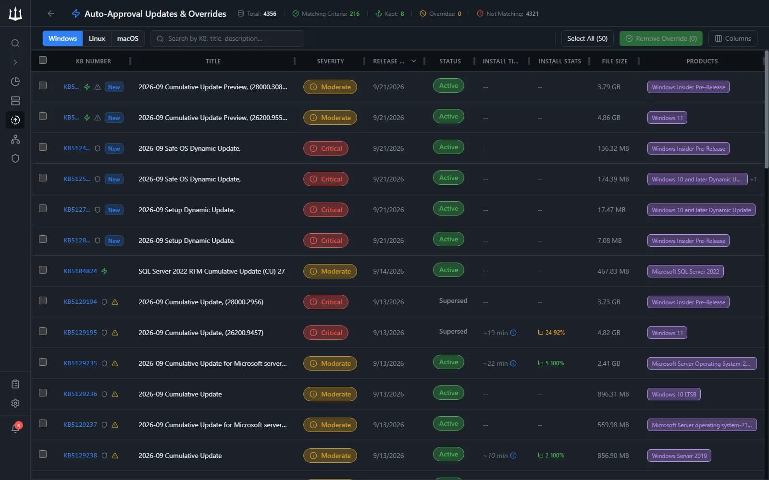The height and width of the screenshot is (480, 769).
Task: Sort by the Release column dropdown arrow
Action: coord(414,61)
